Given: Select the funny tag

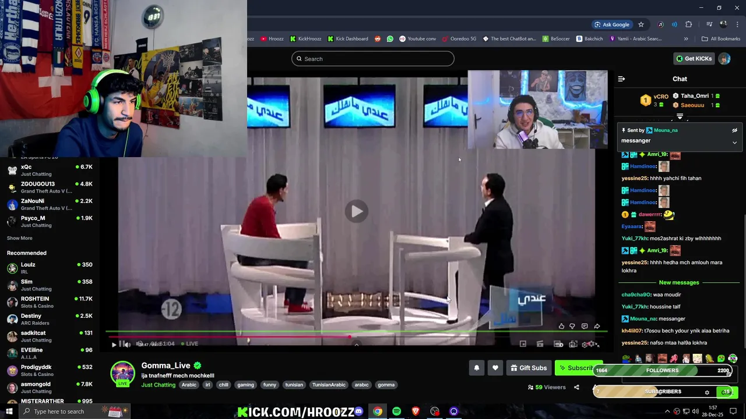Looking at the screenshot, I should point(270,385).
